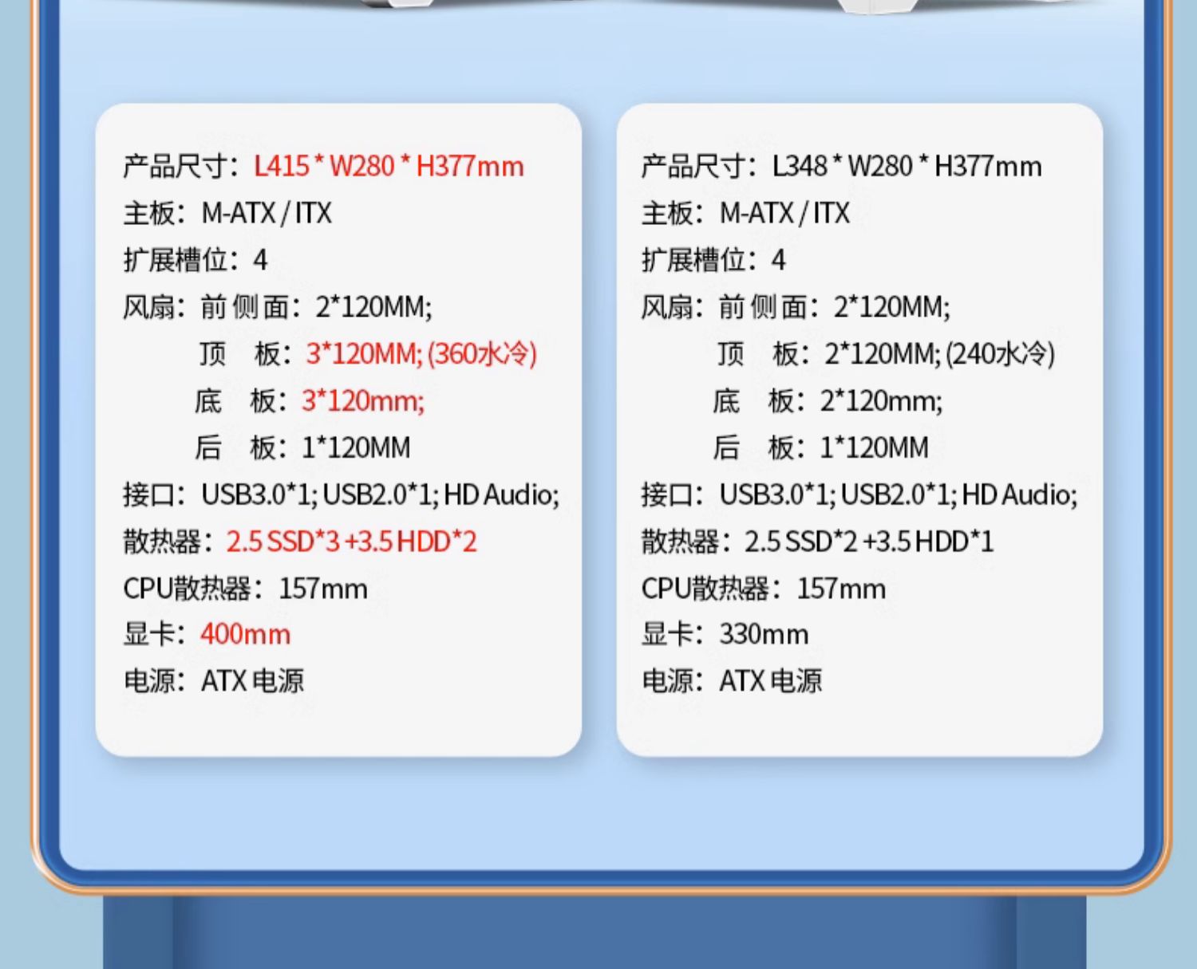Image resolution: width=1197 pixels, height=969 pixels.
Task: Click red 3*120mm; bottom panel value
Action: click(363, 400)
